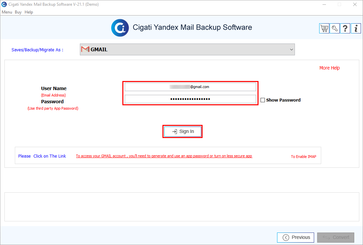The width and height of the screenshot is (363, 245).
Task: Close the application window
Action: [x=355, y=4]
